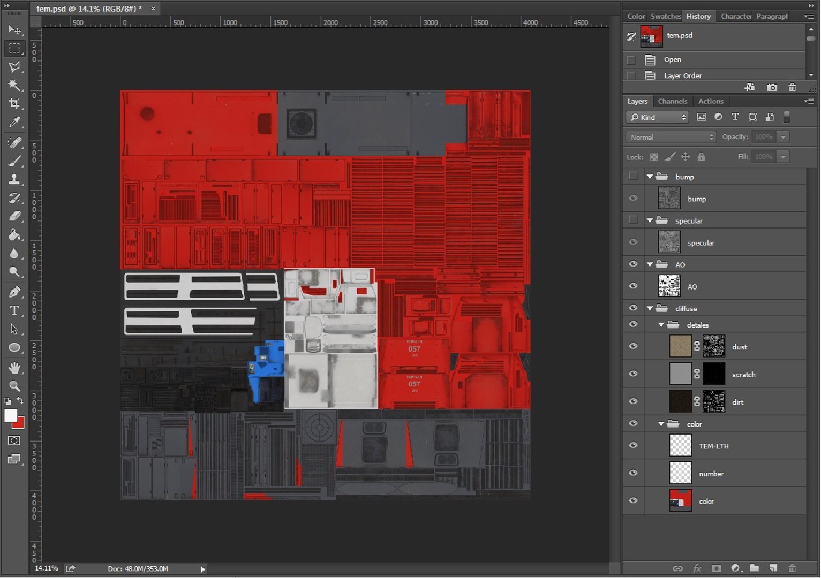This screenshot has height=578, width=821.
Task: Open the Kind filter dropdown
Action: pyautogui.click(x=658, y=117)
